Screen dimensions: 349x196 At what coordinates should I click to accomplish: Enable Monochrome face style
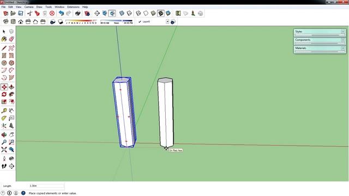168,13
